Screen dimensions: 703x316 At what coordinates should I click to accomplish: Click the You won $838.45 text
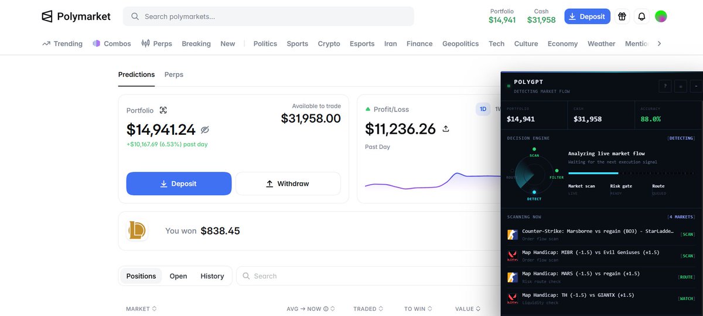(203, 231)
